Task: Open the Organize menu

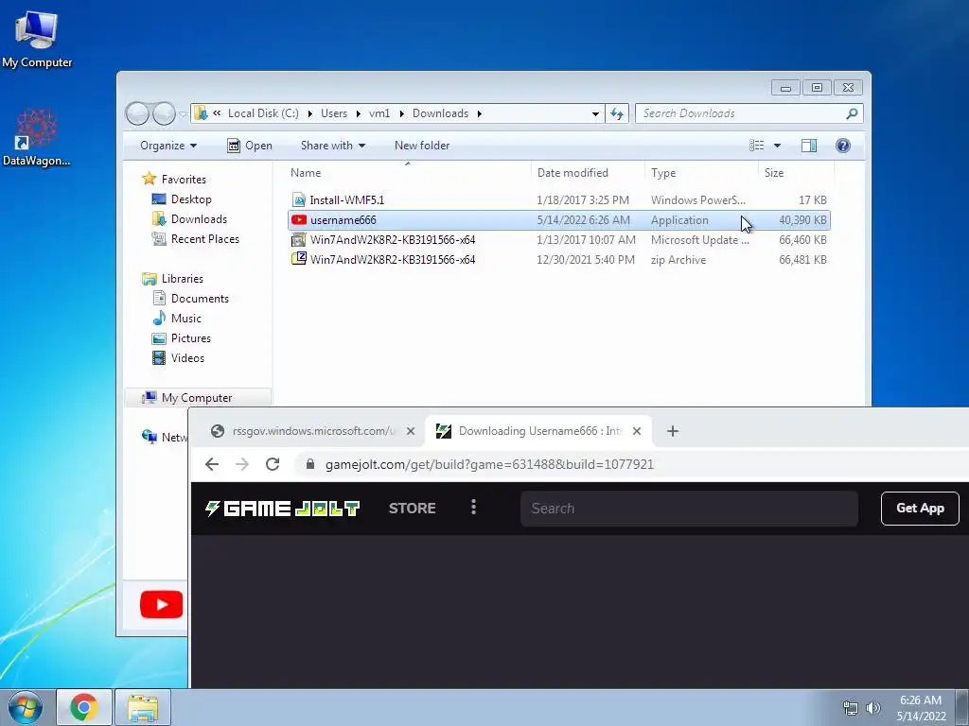Action: click(x=168, y=146)
